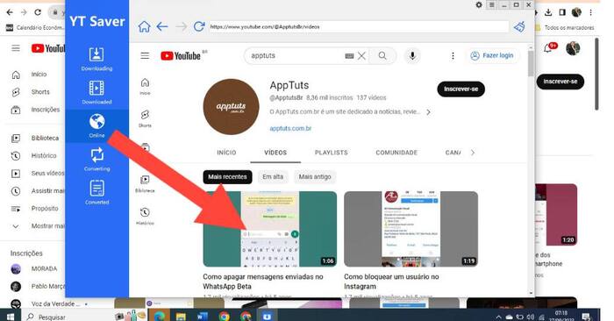Go back using YT Saver's back arrow
Image resolution: width=614 pixels, height=321 pixels.
(x=162, y=26)
